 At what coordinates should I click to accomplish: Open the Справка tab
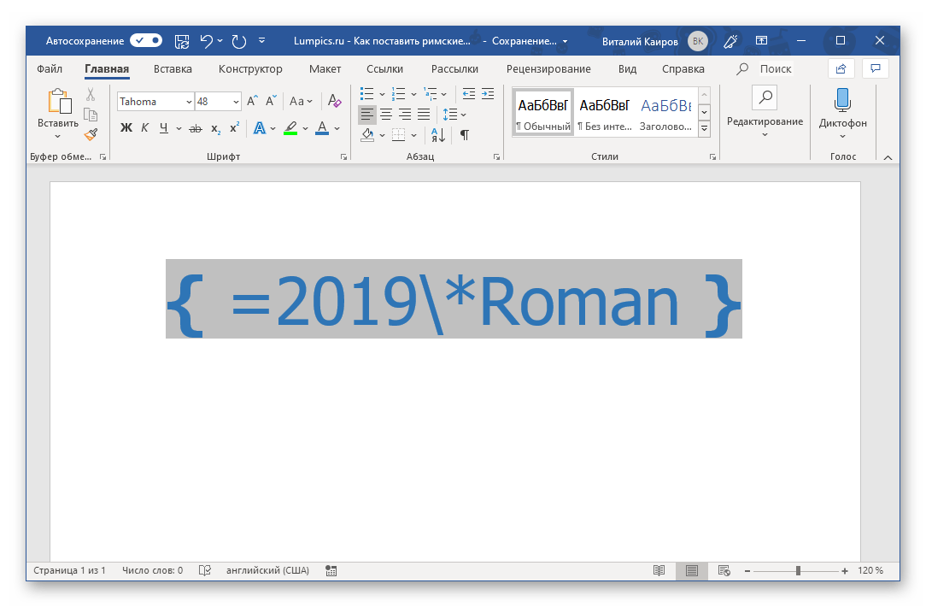[683, 68]
